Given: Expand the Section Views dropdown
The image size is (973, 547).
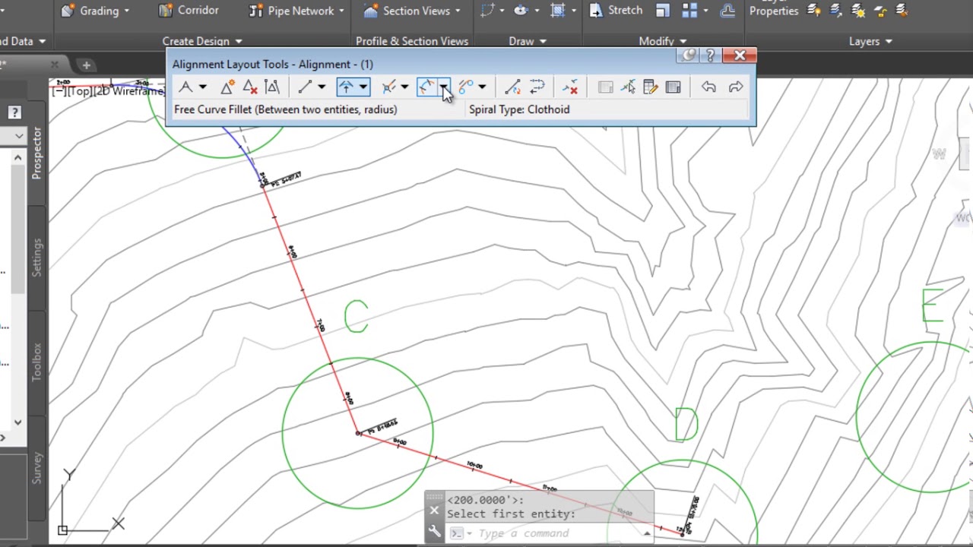Looking at the screenshot, I should 458,11.
